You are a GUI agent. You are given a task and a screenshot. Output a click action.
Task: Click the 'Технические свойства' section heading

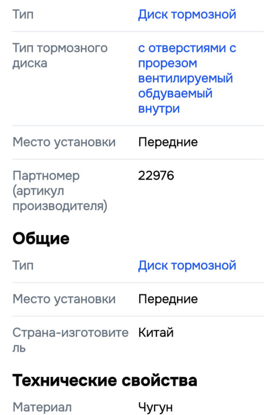click(105, 380)
